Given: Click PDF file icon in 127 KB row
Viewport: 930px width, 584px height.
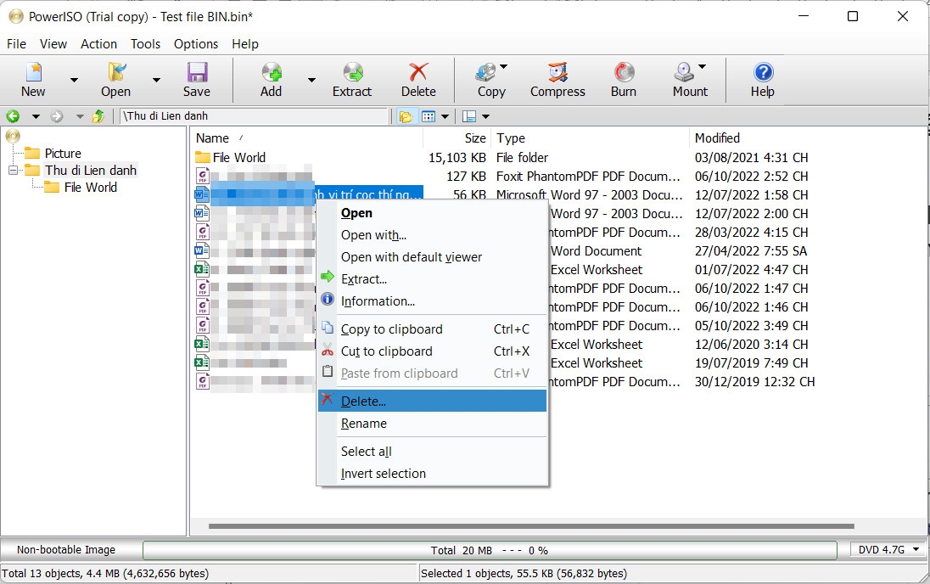Looking at the screenshot, I should [203, 176].
